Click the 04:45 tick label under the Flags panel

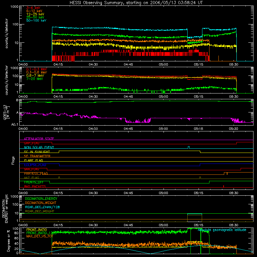[x=128, y=193]
